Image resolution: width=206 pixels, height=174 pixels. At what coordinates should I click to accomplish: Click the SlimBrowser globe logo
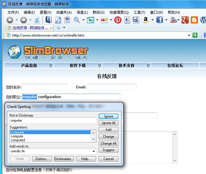pos(14,52)
